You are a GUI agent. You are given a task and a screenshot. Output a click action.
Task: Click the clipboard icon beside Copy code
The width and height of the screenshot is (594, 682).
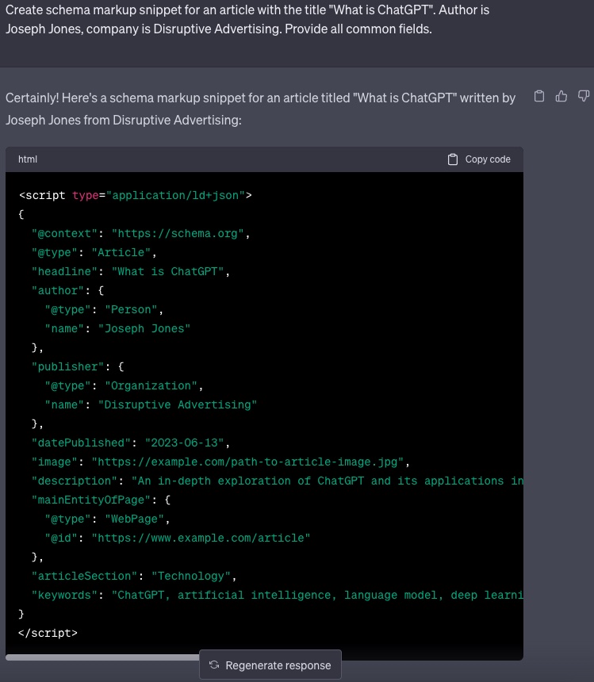453,159
